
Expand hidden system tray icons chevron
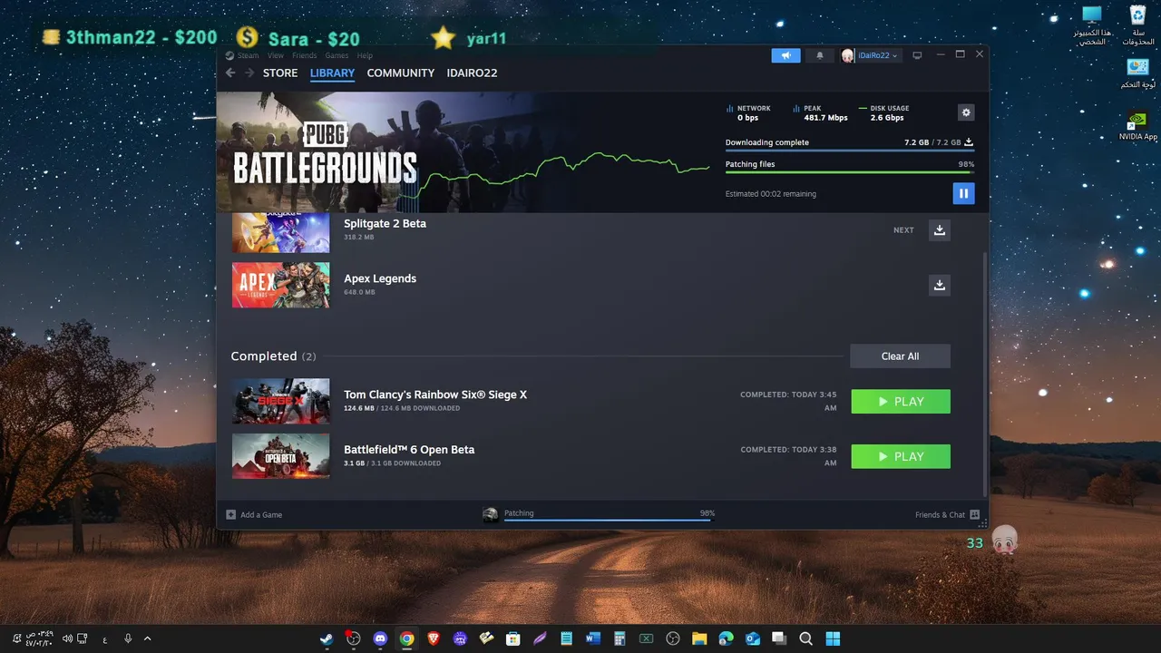pyautogui.click(x=148, y=638)
